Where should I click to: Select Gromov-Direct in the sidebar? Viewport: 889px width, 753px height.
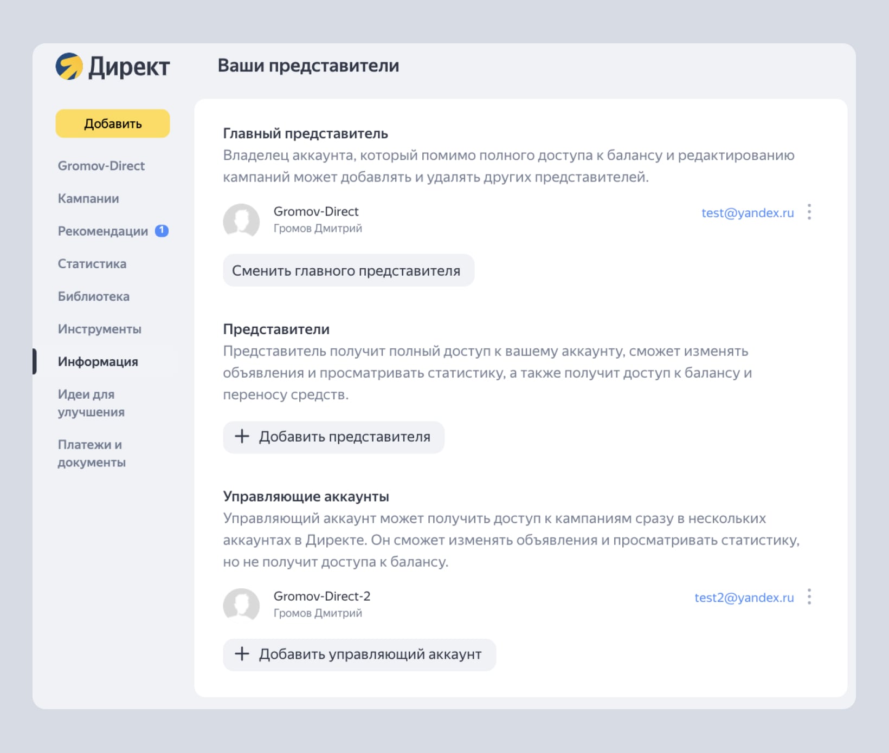(101, 166)
